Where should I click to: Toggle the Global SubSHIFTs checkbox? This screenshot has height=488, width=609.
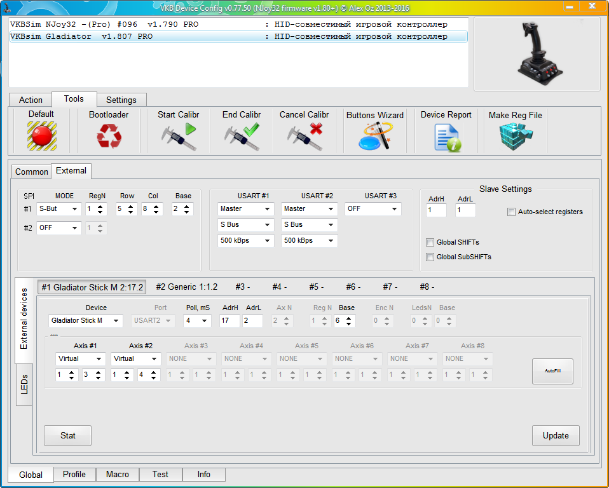tap(430, 257)
